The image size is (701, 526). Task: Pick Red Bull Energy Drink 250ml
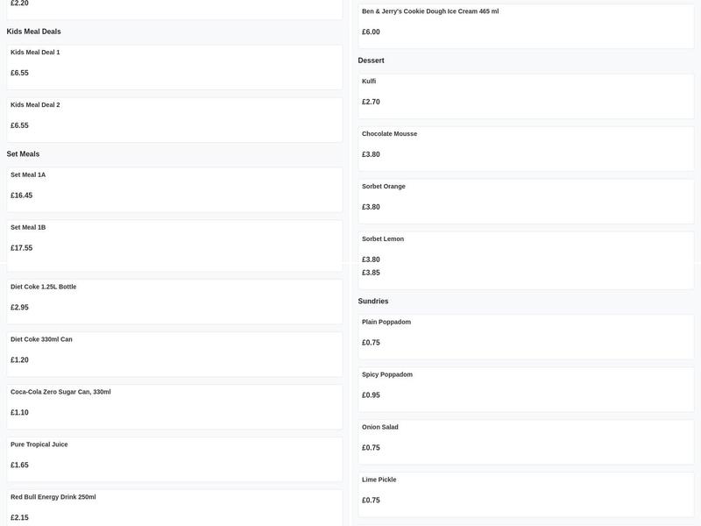coord(174,508)
